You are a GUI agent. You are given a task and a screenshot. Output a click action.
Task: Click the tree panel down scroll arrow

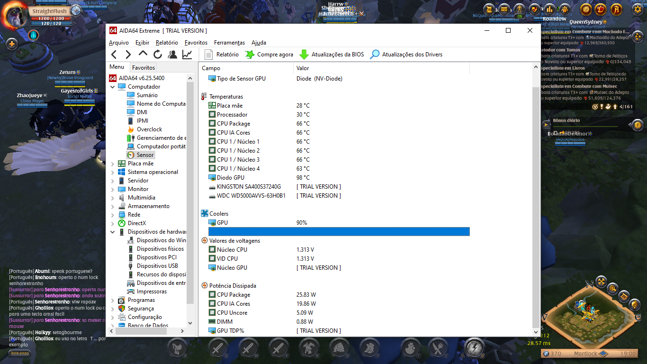[190, 323]
